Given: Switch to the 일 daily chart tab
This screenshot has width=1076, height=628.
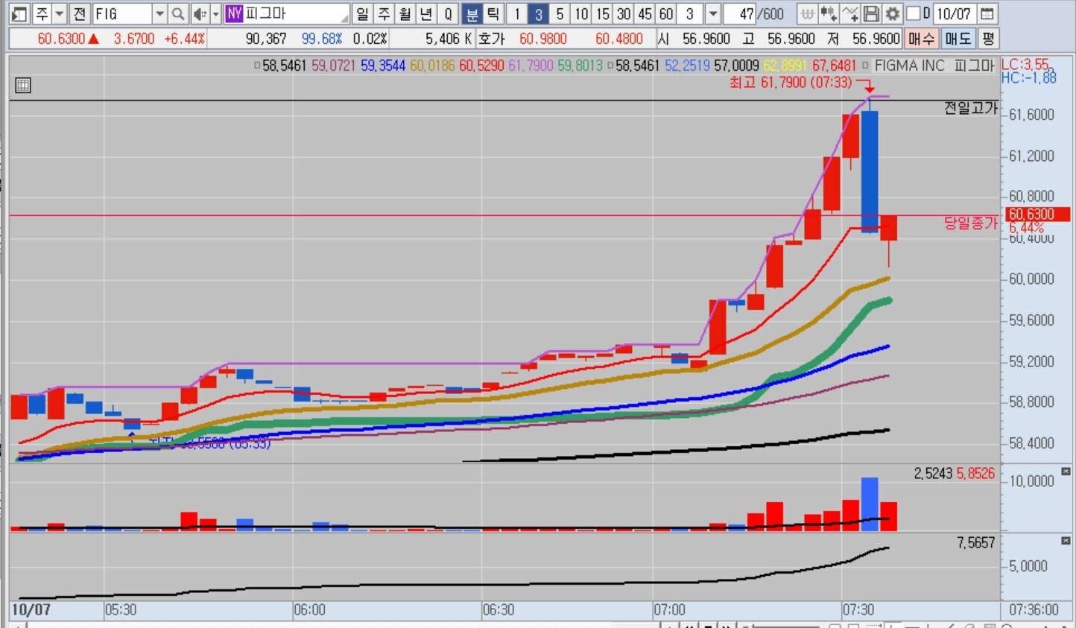Looking at the screenshot, I should point(362,13).
